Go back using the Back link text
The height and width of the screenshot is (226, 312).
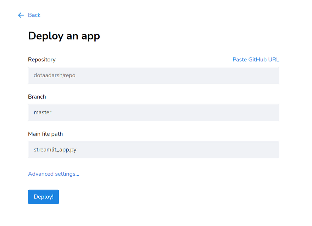click(34, 15)
